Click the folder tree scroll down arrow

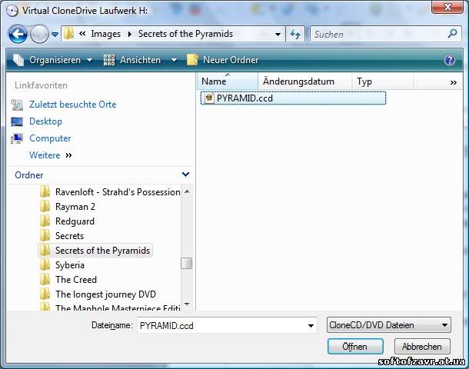187,304
